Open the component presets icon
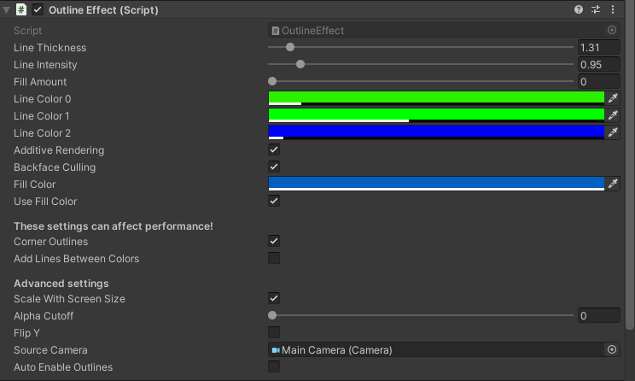 (x=596, y=9)
